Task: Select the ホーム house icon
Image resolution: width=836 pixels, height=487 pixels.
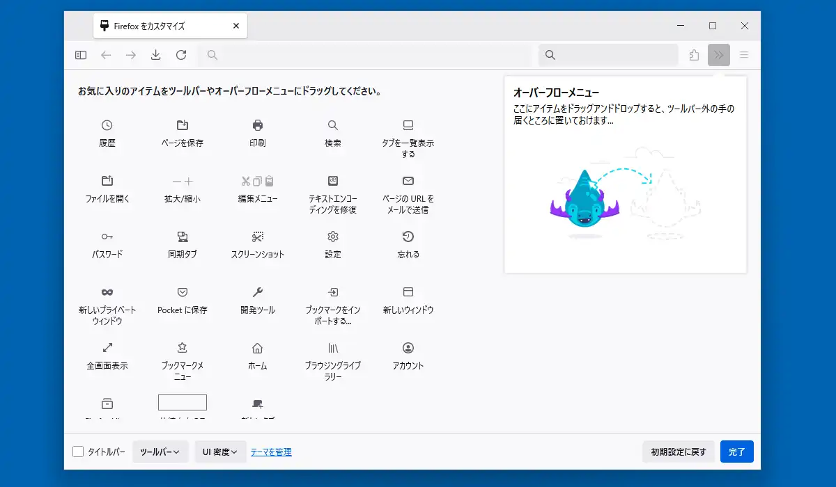Action: (257, 348)
